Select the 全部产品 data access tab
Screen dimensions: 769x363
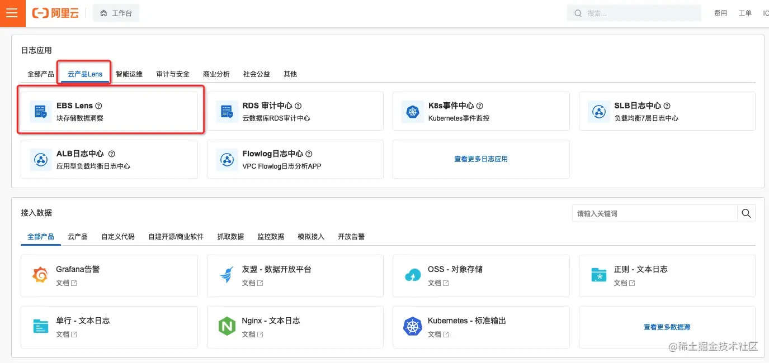point(41,236)
